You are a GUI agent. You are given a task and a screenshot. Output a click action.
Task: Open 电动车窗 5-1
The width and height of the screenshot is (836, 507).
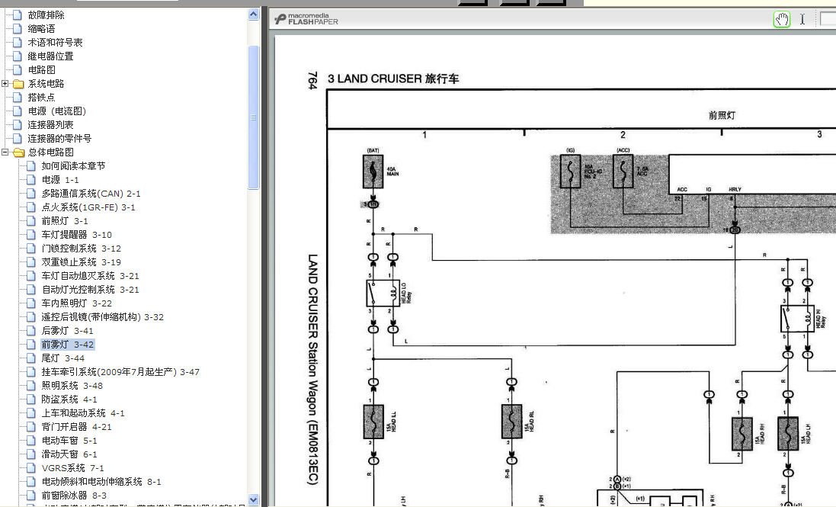[69, 441]
